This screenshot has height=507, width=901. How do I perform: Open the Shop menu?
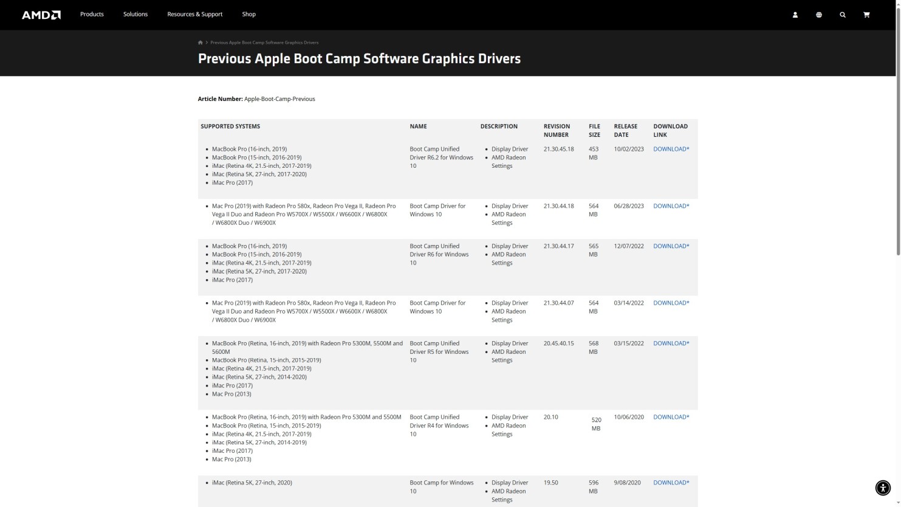(x=249, y=14)
